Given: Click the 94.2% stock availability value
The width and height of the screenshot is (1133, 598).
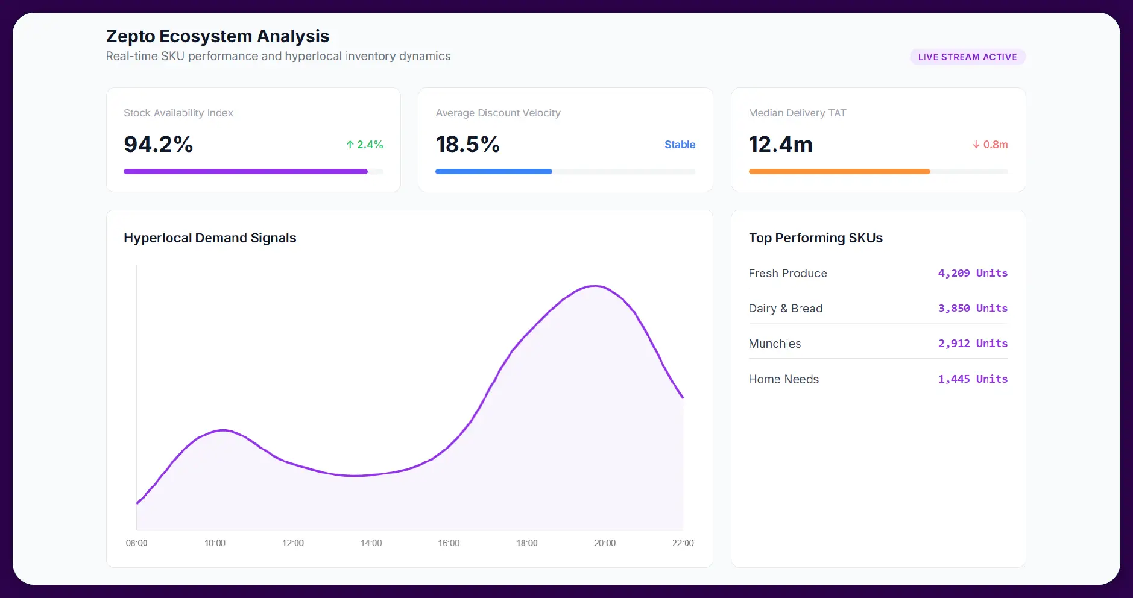Looking at the screenshot, I should coord(159,145).
